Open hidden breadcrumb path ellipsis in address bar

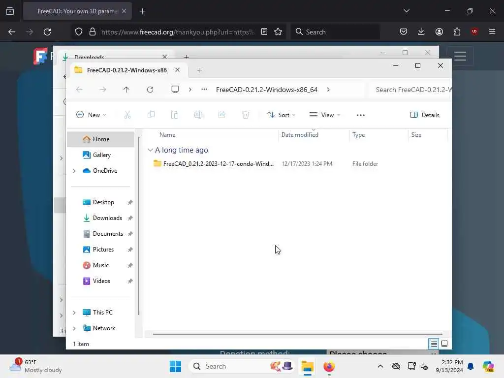click(204, 90)
